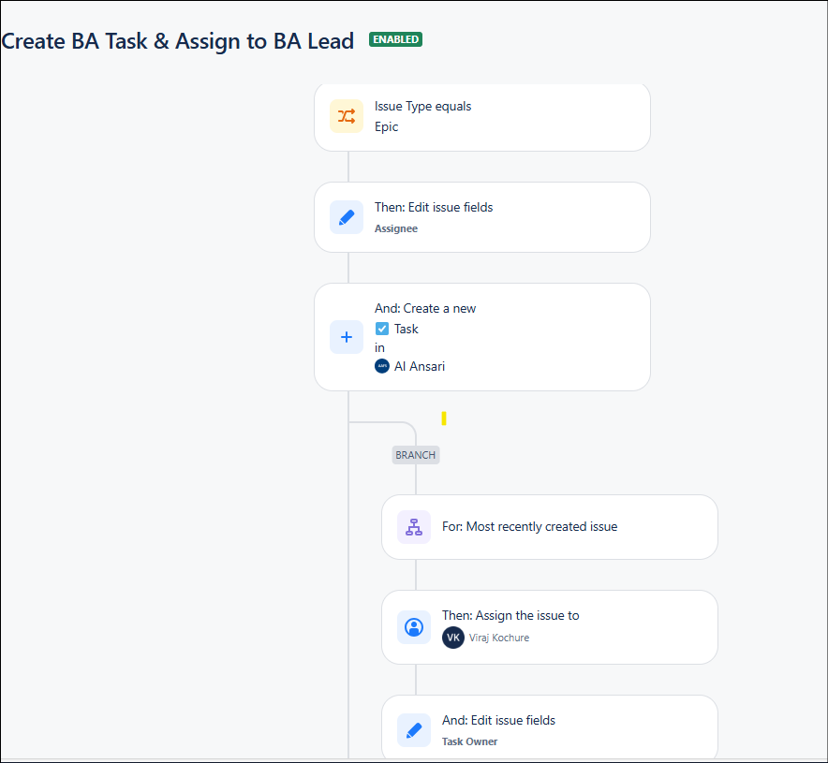Click the plus icon beside Create a new Task
Screen dimensions: 828x763
pos(347,337)
